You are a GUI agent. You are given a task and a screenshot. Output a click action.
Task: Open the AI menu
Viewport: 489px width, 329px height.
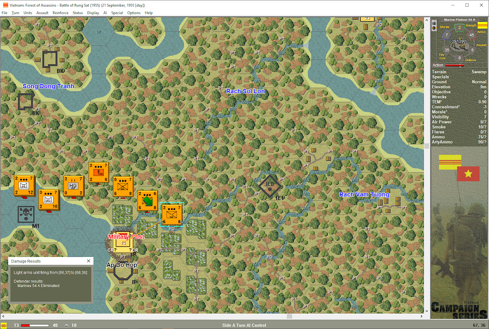tap(105, 13)
